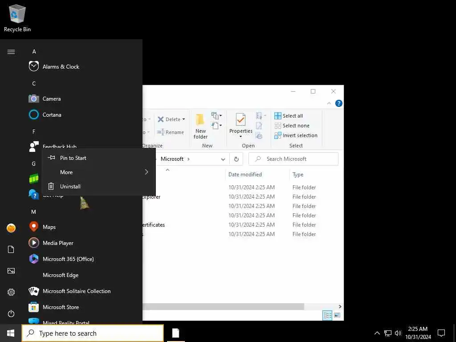Open the Get Help app icon

[x=34, y=195]
